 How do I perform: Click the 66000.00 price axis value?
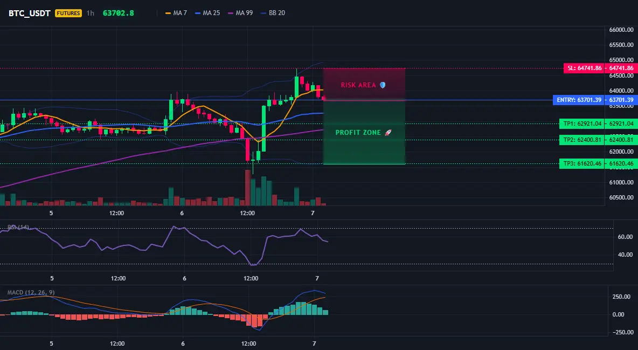click(x=621, y=30)
